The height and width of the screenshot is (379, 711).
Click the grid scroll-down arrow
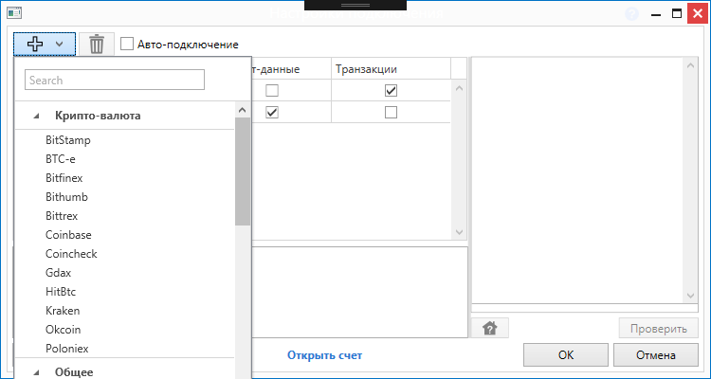459,232
